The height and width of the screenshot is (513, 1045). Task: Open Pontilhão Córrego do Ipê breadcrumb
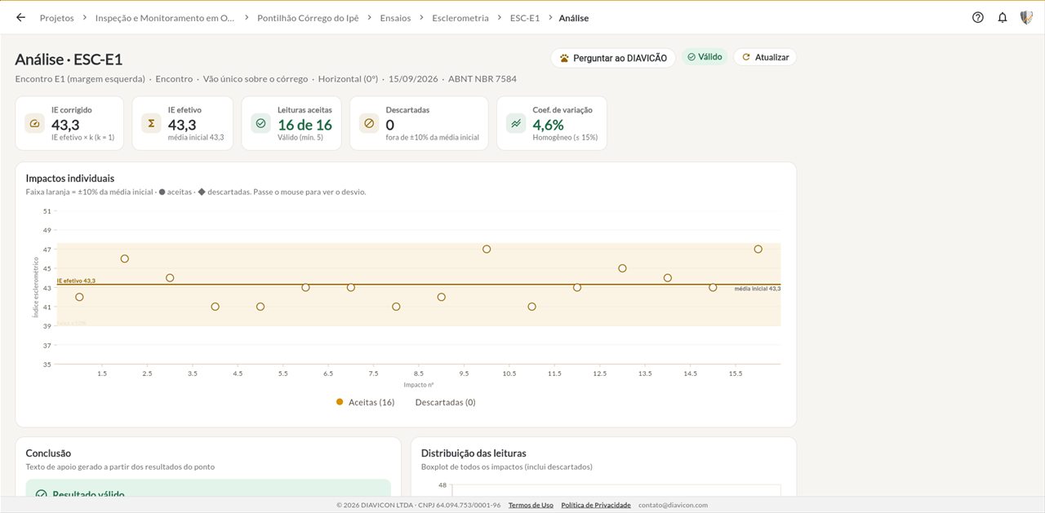click(x=307, y=17)
